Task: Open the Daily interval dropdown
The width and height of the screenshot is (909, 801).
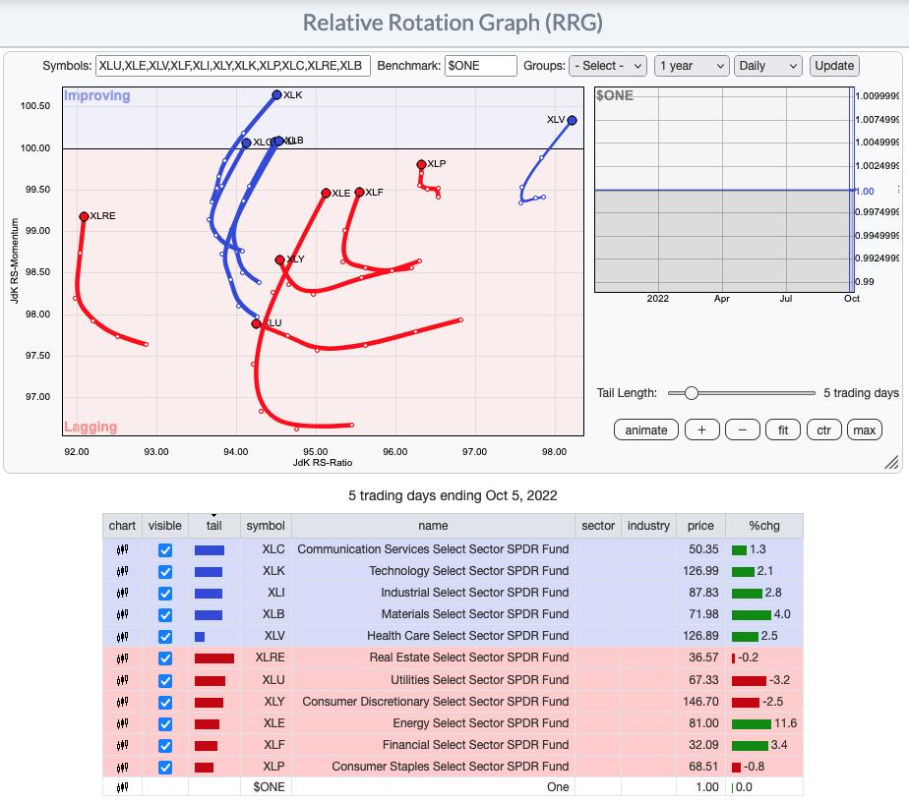Action: click(768, 66)
